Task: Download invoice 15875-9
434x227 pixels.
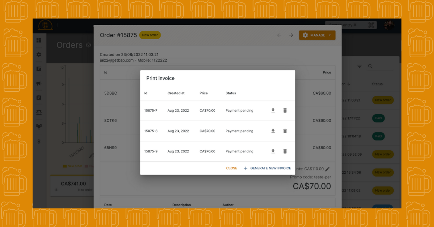Action: (273, 151)
